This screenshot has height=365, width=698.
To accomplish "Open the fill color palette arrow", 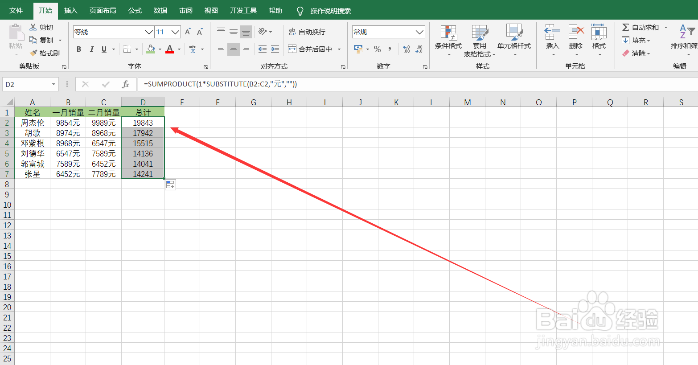I will coord(160,49).
